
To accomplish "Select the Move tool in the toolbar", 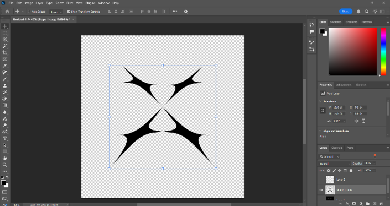I will (5, 26).
